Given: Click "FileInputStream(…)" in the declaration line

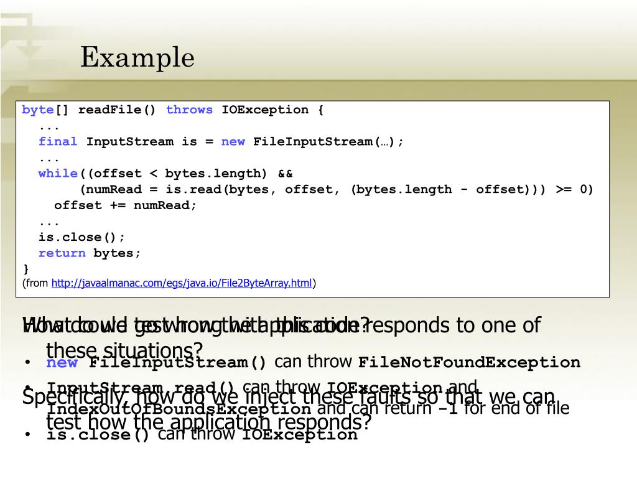Looking at the screenshot, I should coord(328,141).
